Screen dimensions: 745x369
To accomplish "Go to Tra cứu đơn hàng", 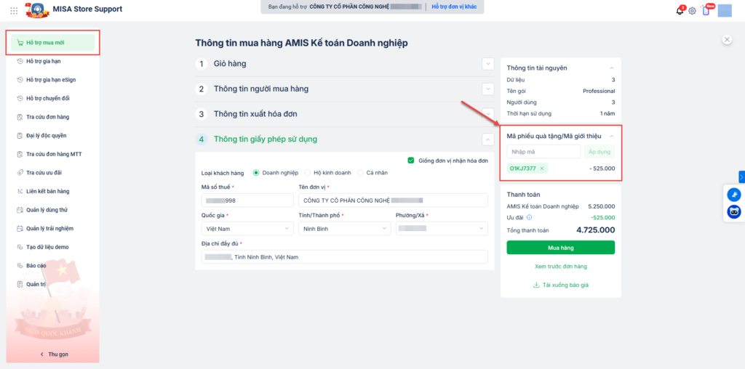I will 47,117.
